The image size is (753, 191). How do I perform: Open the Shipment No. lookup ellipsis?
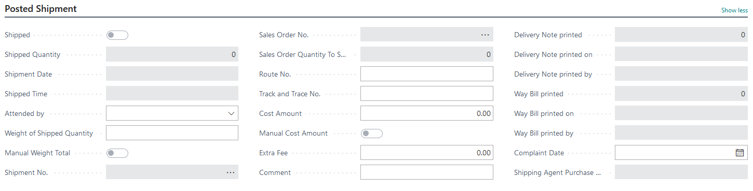point(231,172)
